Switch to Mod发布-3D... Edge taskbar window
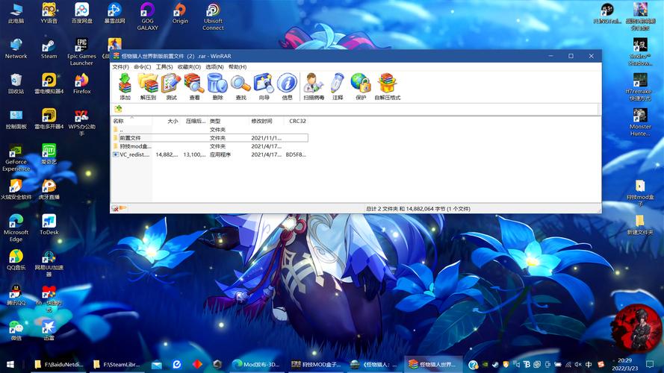 point(256,364)
